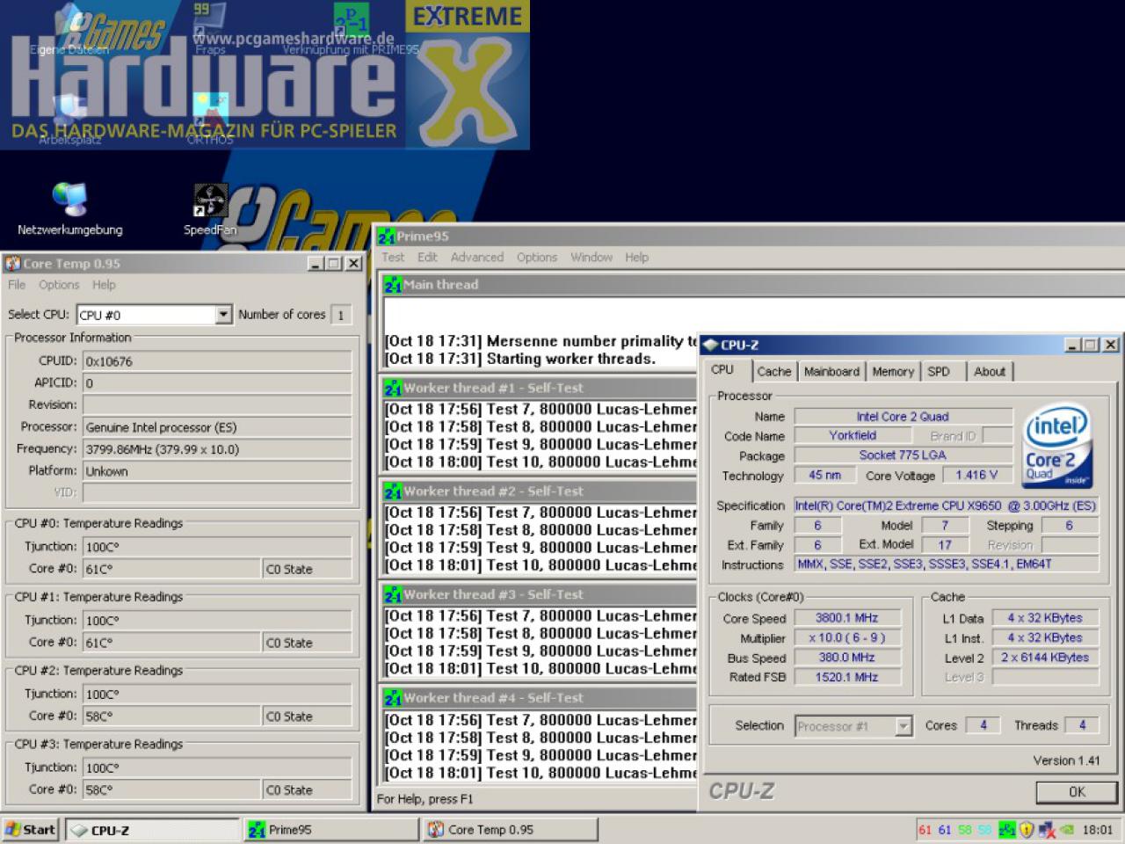
Task: Click the Worker thread #2 window icon
Action: click(x=393, y=491)
